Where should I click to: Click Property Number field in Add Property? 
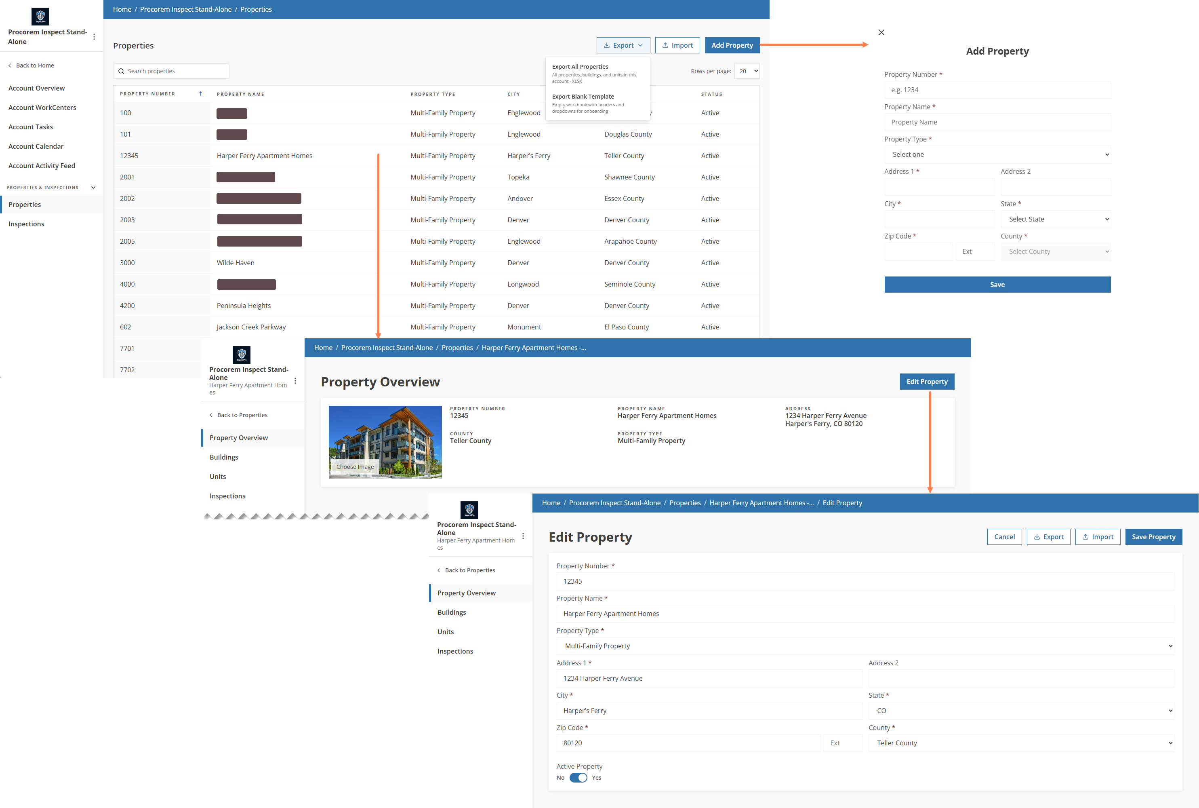(998, 90)
